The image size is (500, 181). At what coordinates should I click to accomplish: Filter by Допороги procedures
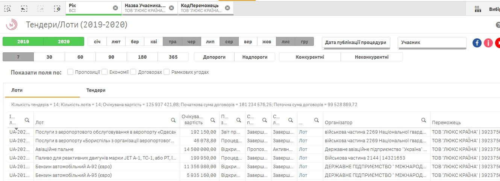coord(214,57)
